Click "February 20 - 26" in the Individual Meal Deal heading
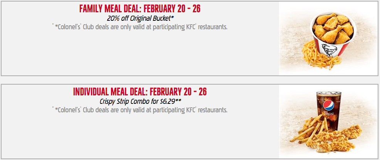 click(x=178, y=92)
